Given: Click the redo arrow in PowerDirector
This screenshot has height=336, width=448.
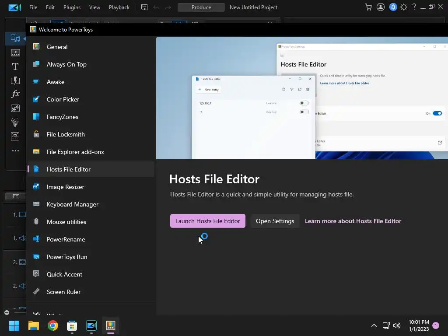Looking at the screenshot, I should 168,7.
